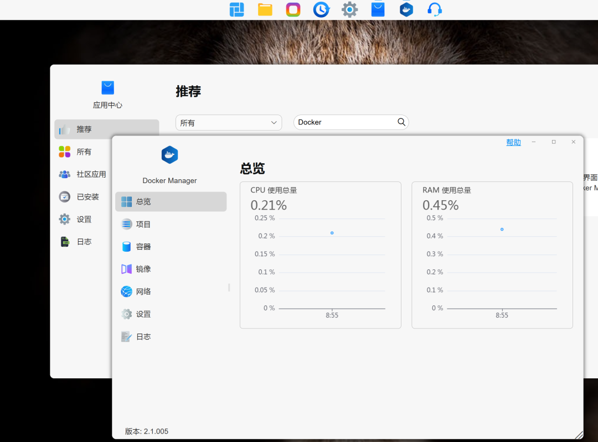Image resolution: width=598 pixels, height=442 pixels.
Task: Open the file manager folder icon in dock
Action: pyautogui.click(x=265, y=9)
